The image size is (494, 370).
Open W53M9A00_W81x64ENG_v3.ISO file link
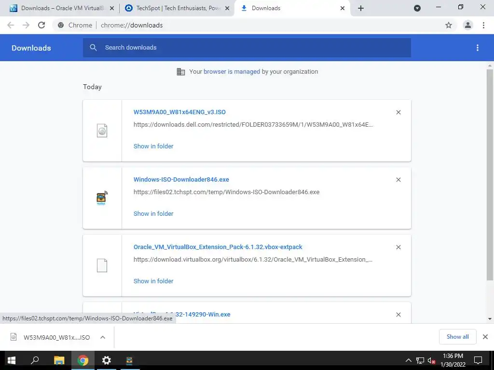179,112
